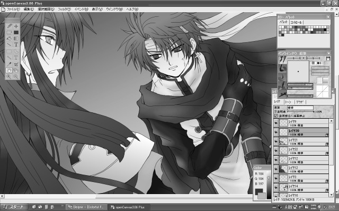Click the layer list scroll down arrow
Viewport: 339px width, 211px height.
(x=332, y=195)
